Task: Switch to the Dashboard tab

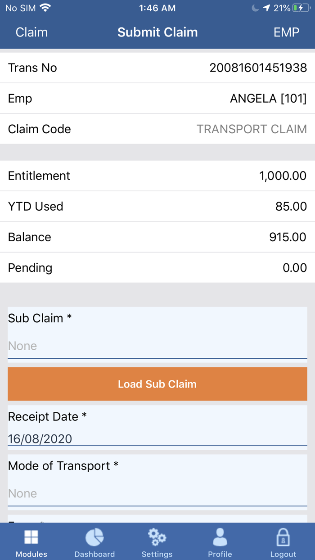Action: point(94,541)
